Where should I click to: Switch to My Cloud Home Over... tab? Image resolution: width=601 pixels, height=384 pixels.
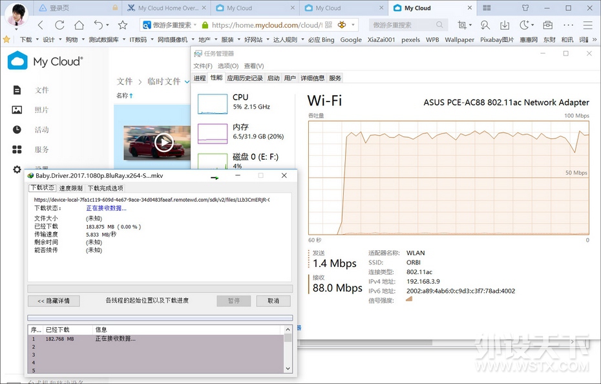point(166,8)
